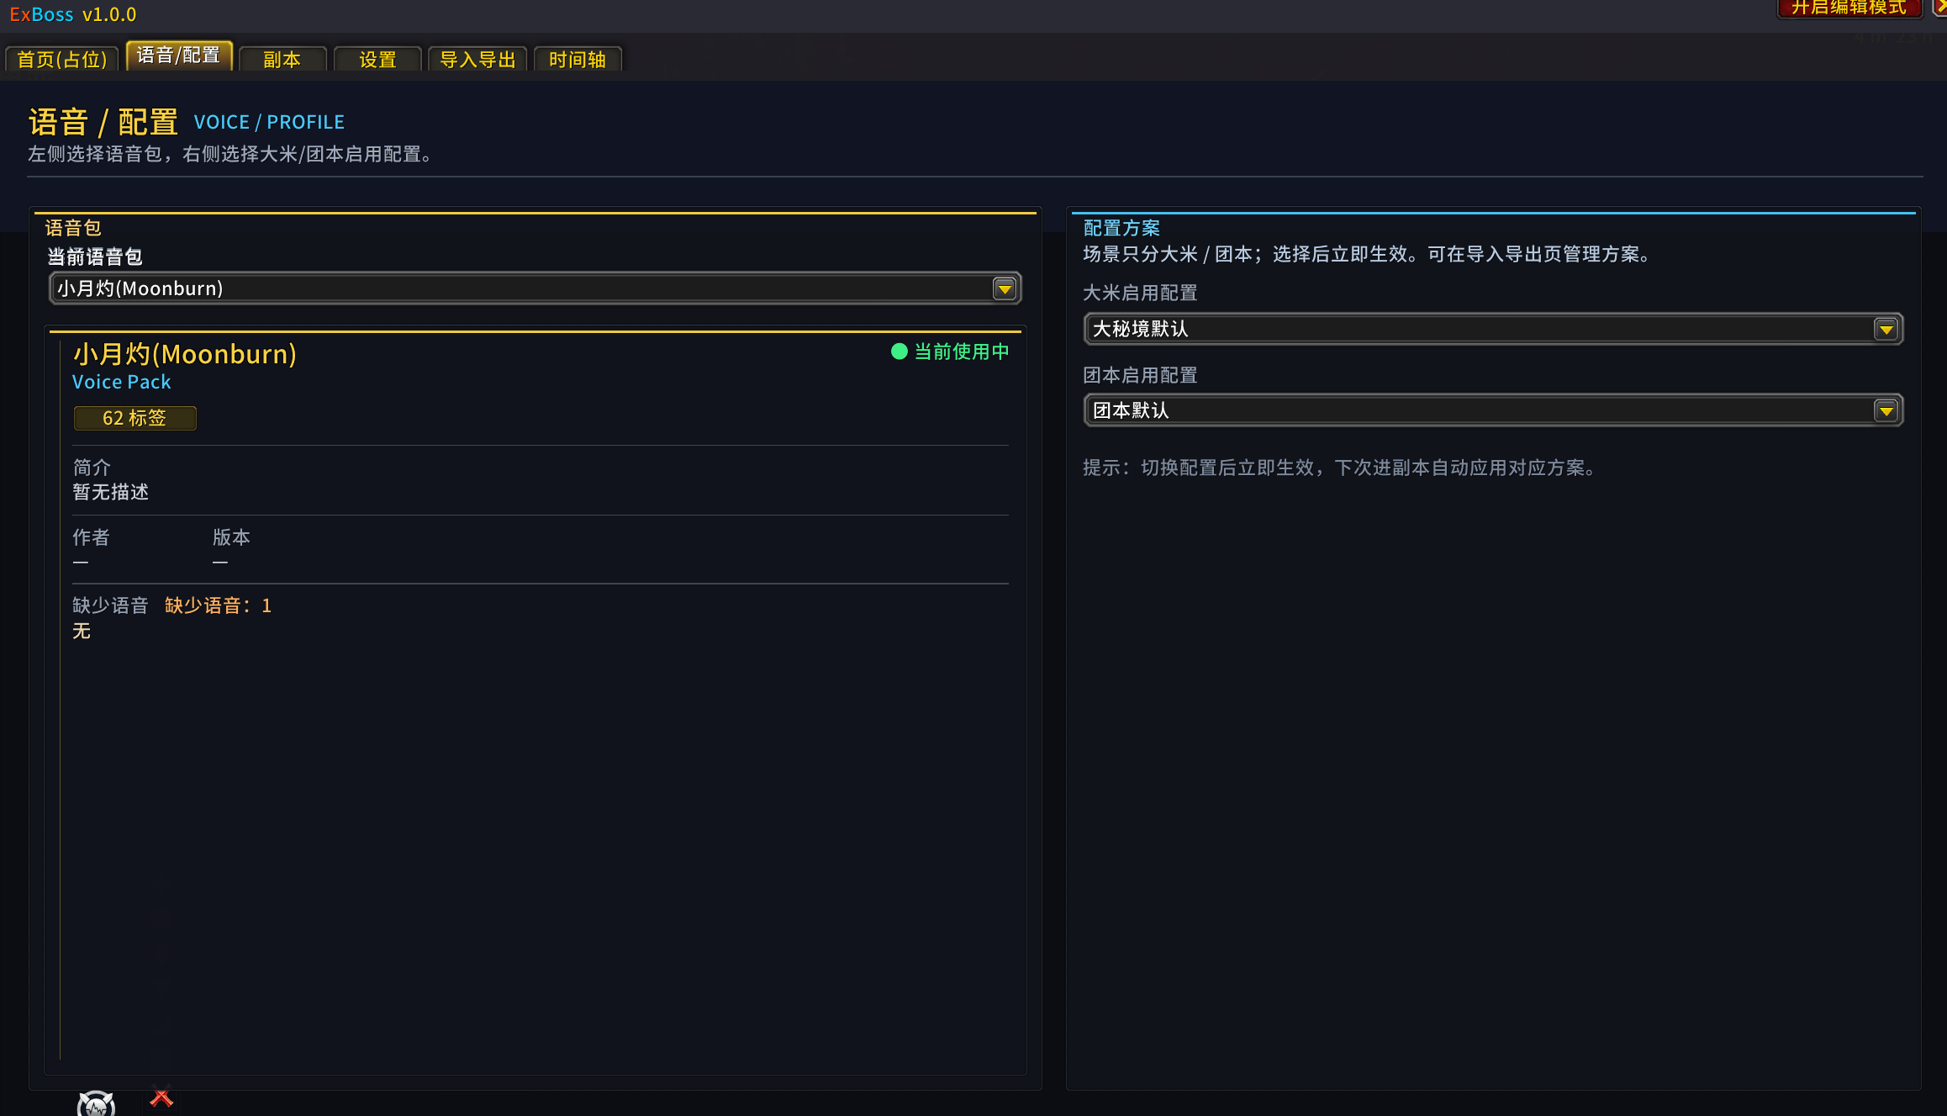Click the 小月灼(Moonburn) voice pack selection field

[x=536, y=288]
